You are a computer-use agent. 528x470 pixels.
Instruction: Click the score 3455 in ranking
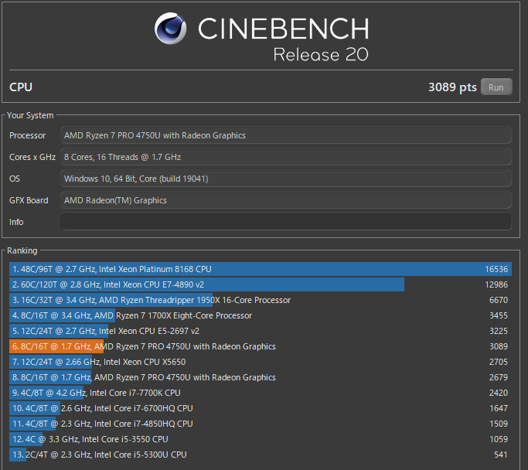[499, 315]
